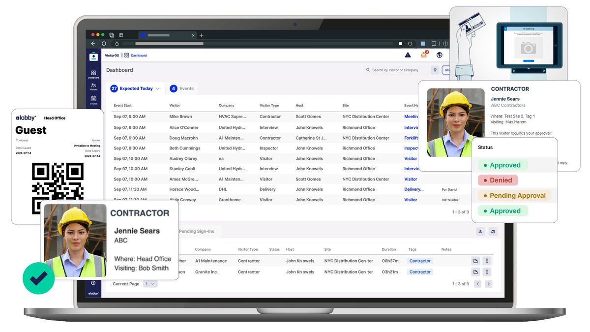
Task: Click the filter icon beside the search bar
Action: [x=435, y=70]
